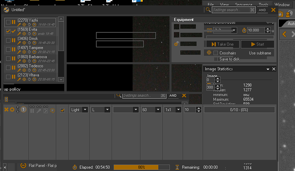Click the event 1 script option icon
Screen dimensions: 295x171
click(45, 111)
